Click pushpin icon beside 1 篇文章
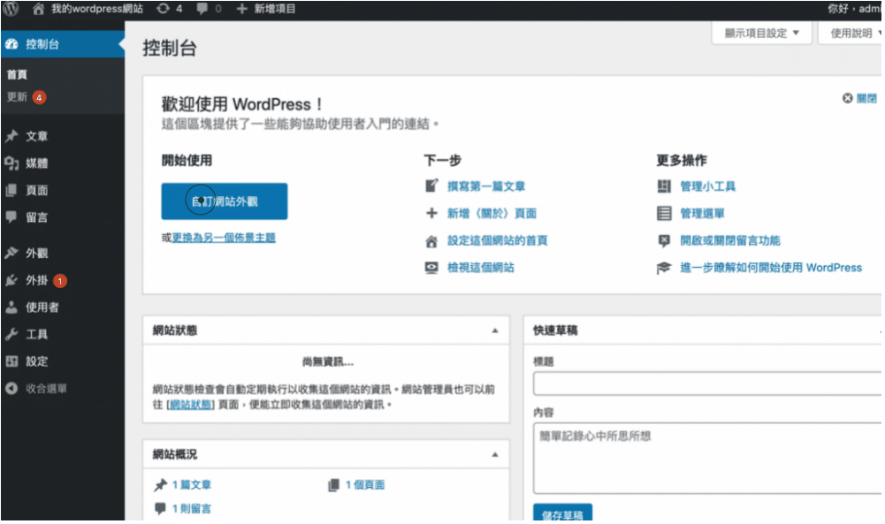Viewport: 885px width, 524px height. click(161, 485)
